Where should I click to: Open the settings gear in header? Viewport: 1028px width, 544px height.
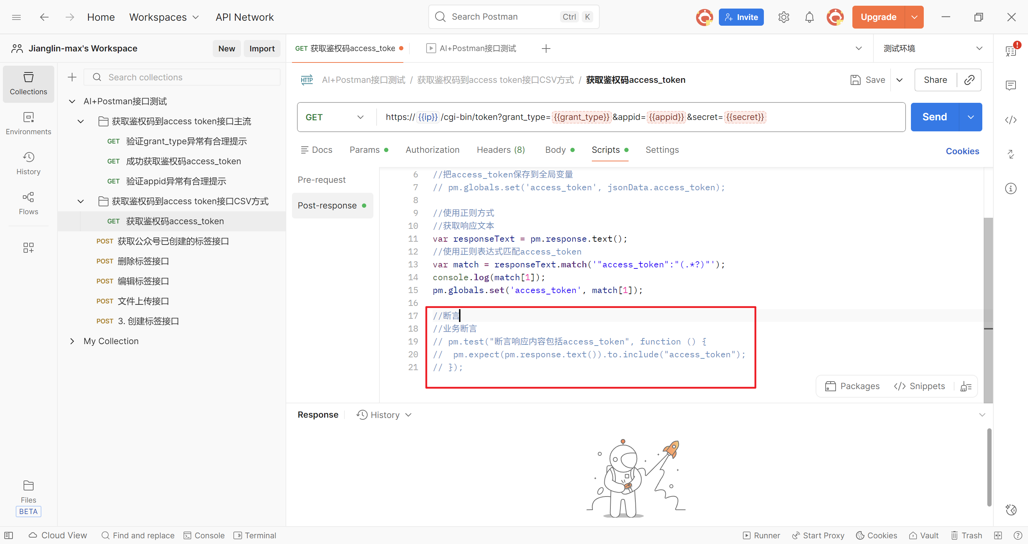(x=783, y=17)
